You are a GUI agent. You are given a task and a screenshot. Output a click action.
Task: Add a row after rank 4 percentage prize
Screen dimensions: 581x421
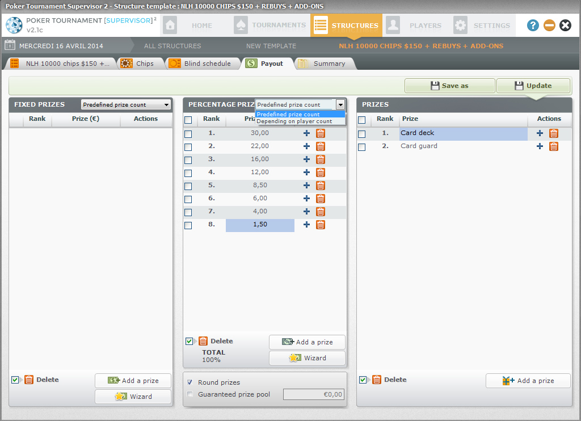306,172
